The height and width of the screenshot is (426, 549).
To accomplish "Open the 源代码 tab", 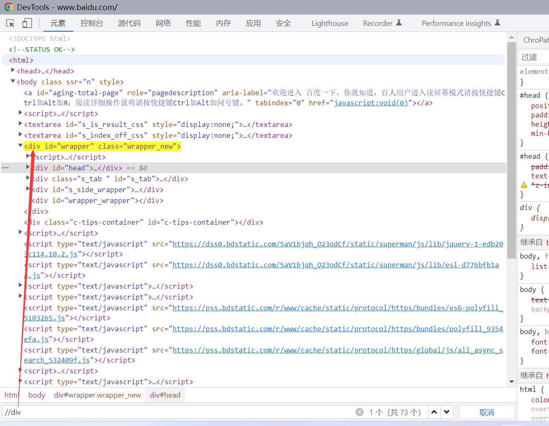I will click(x=129, y=23).
